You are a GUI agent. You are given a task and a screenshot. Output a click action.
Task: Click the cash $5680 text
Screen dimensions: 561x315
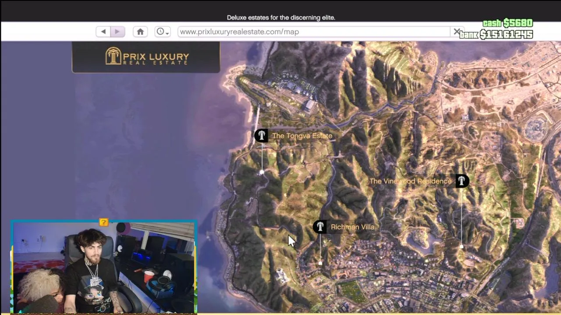point(508,23)
